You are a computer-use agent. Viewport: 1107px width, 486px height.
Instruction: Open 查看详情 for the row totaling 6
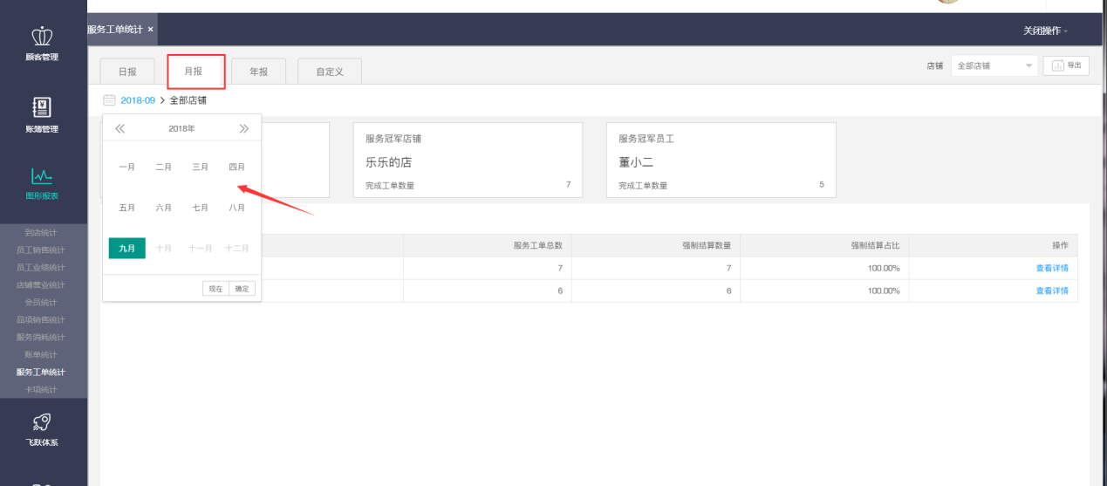point(1051,291)
